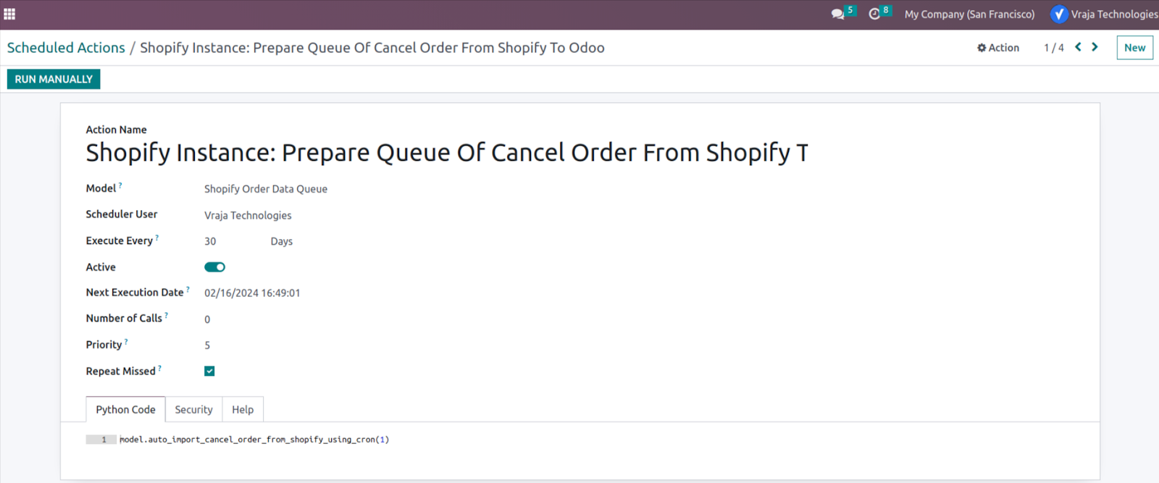Click the help tooltip next to Priority

[x=126, y=342]
